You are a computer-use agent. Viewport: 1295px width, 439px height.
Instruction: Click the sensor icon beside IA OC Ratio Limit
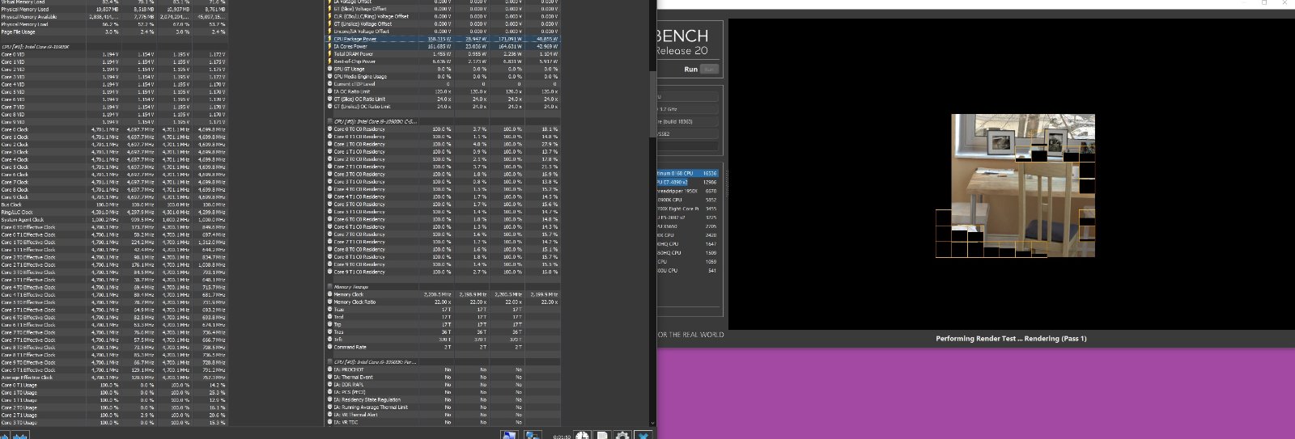(330, 91)
